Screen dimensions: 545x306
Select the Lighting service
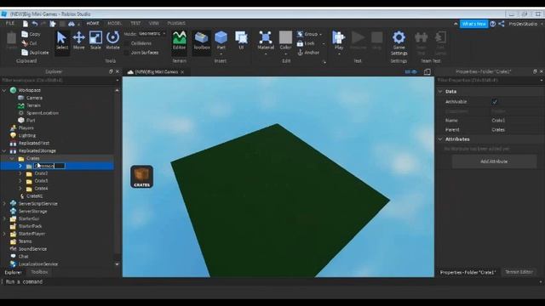click(26, 136)
